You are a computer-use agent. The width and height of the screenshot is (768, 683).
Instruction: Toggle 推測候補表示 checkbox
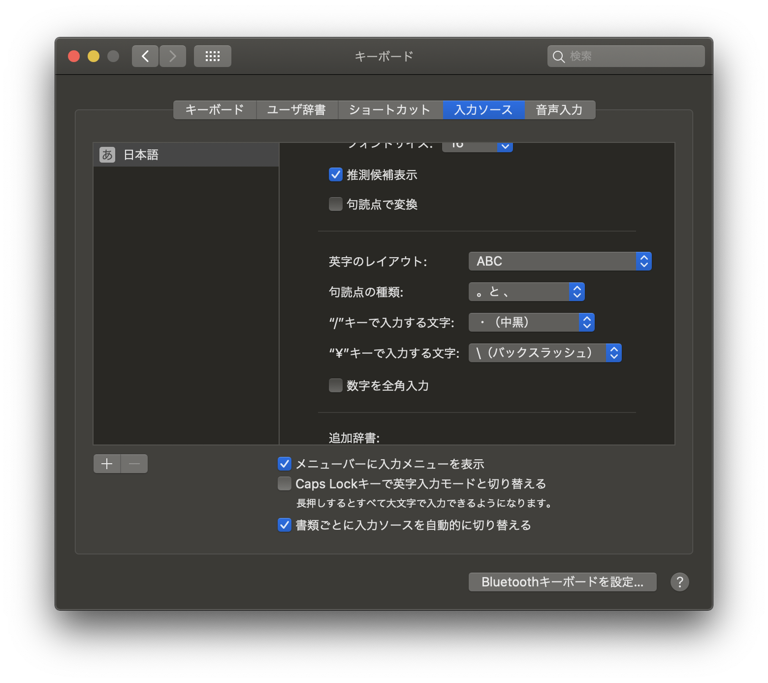(x=336, y=174)
